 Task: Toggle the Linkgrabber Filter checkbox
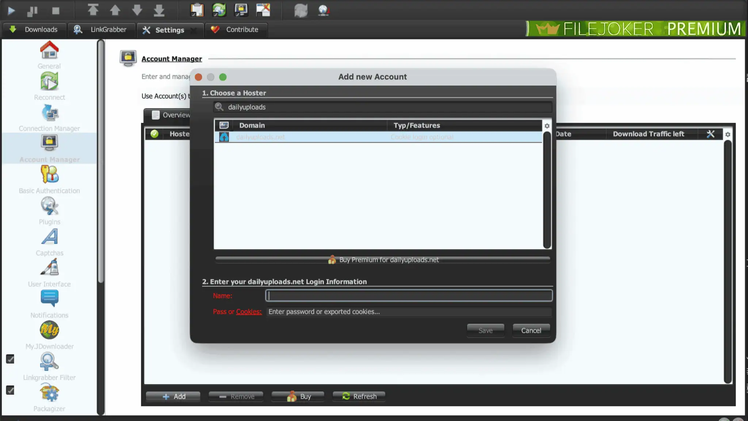[x=10, y=359]
